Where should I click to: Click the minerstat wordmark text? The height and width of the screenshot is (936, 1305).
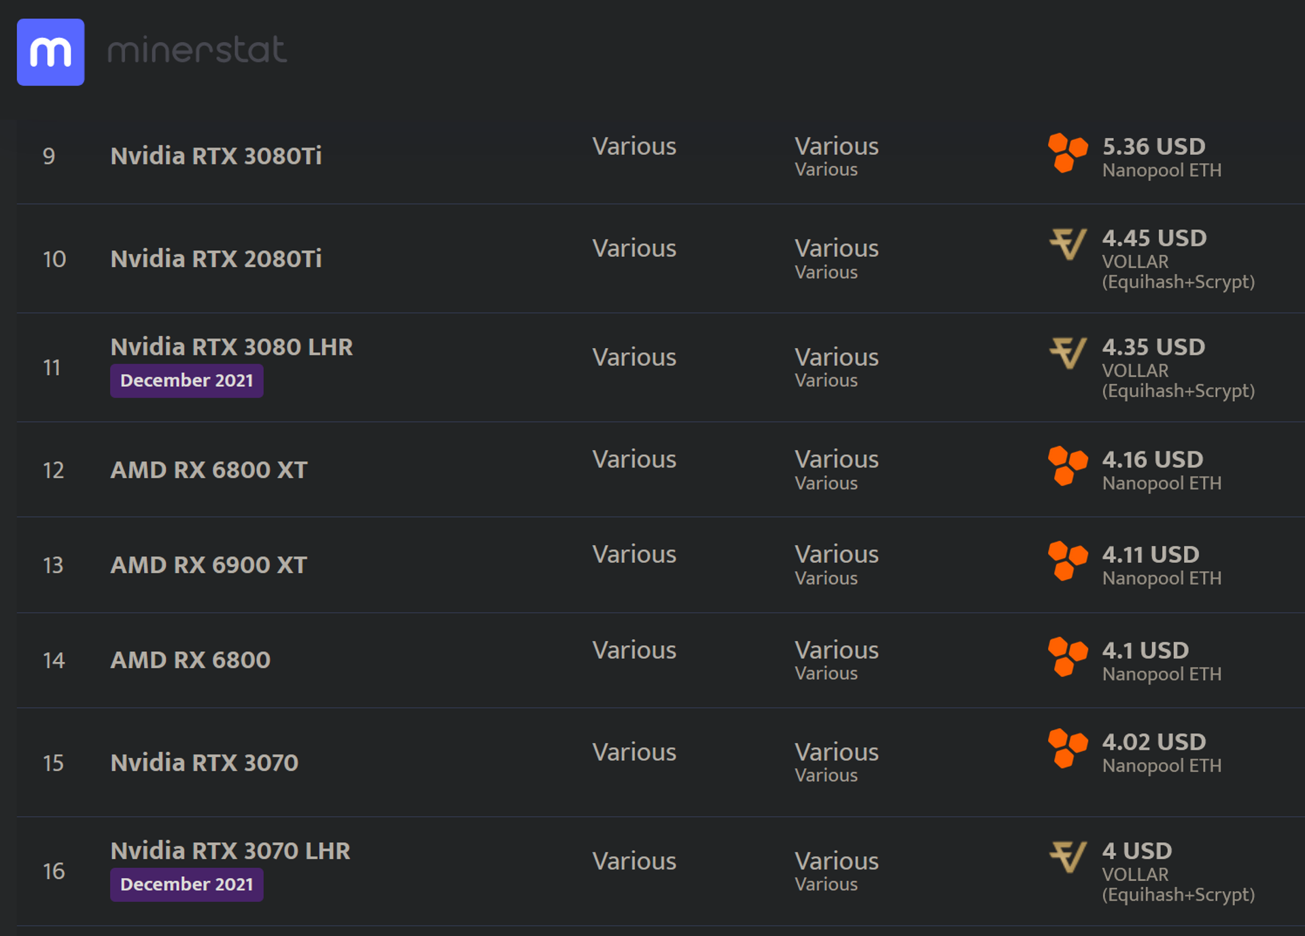[197, 50]
